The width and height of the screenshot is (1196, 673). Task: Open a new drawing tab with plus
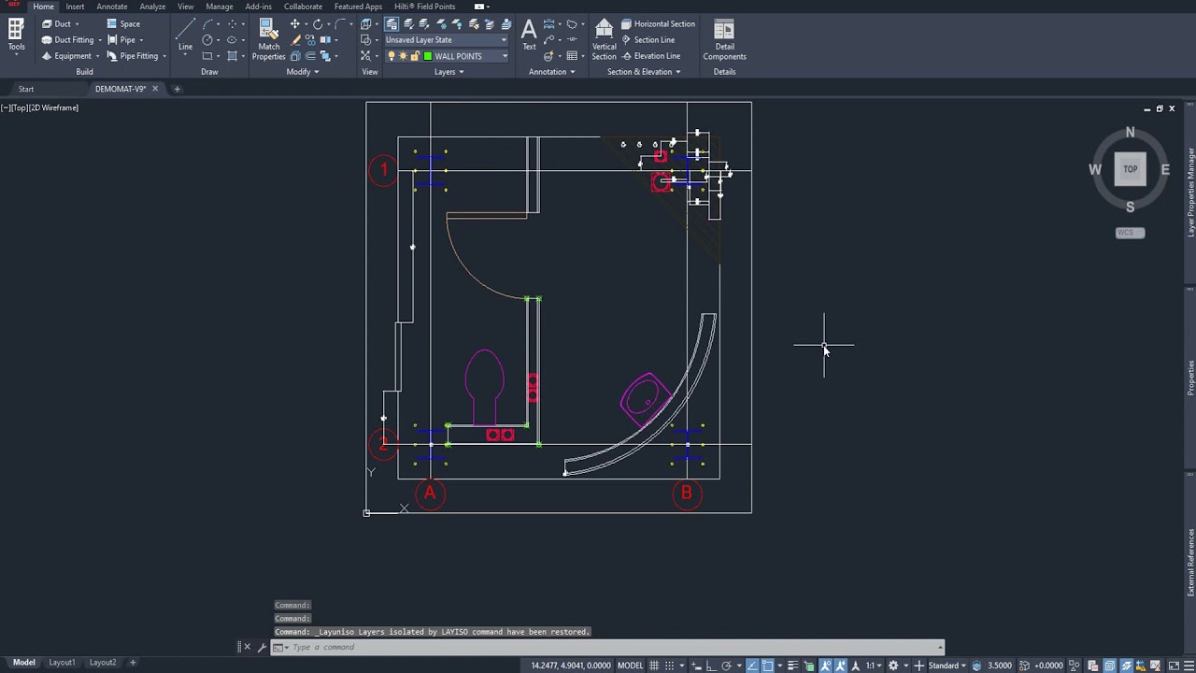click(x=177, y=89)
